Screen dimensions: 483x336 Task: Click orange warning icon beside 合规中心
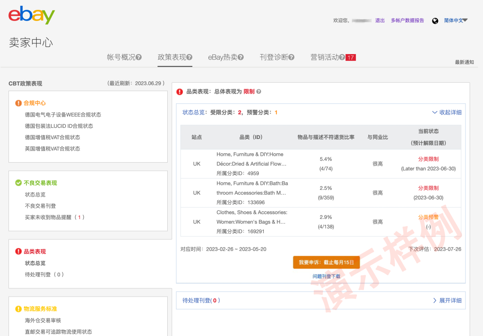point(18,103)
